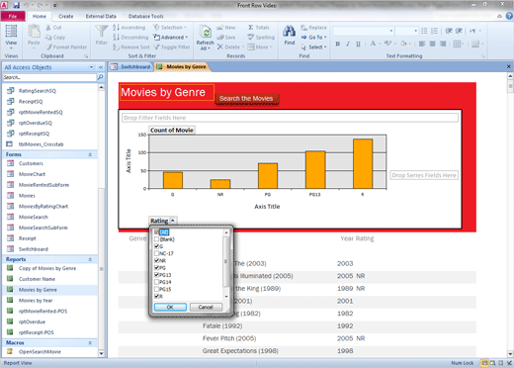Open the All Access Objects dropdown
This screenshot has width=514, height=368.
click(91, 67)
